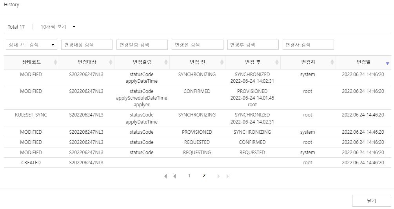Click the 변경자 column header

(308, 62)
